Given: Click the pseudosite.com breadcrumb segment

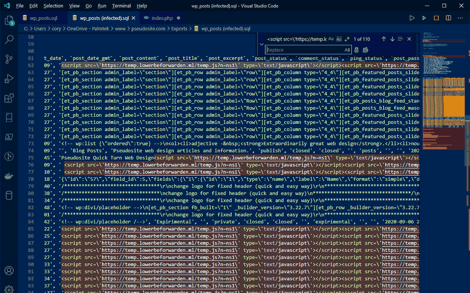Looking at the screenshot, I should (148, 29).
